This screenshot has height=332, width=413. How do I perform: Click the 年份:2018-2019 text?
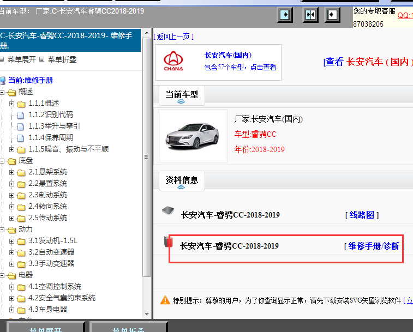pyautogui.click(x=259, y=149)
